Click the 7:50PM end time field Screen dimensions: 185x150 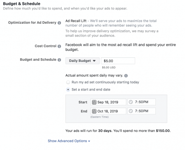click(141, 111)
